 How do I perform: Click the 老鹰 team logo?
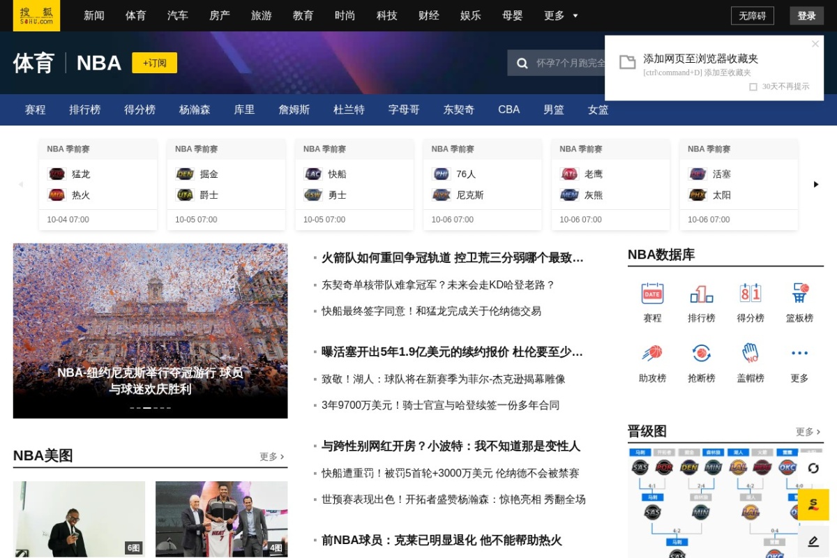[x=569, y=174]
